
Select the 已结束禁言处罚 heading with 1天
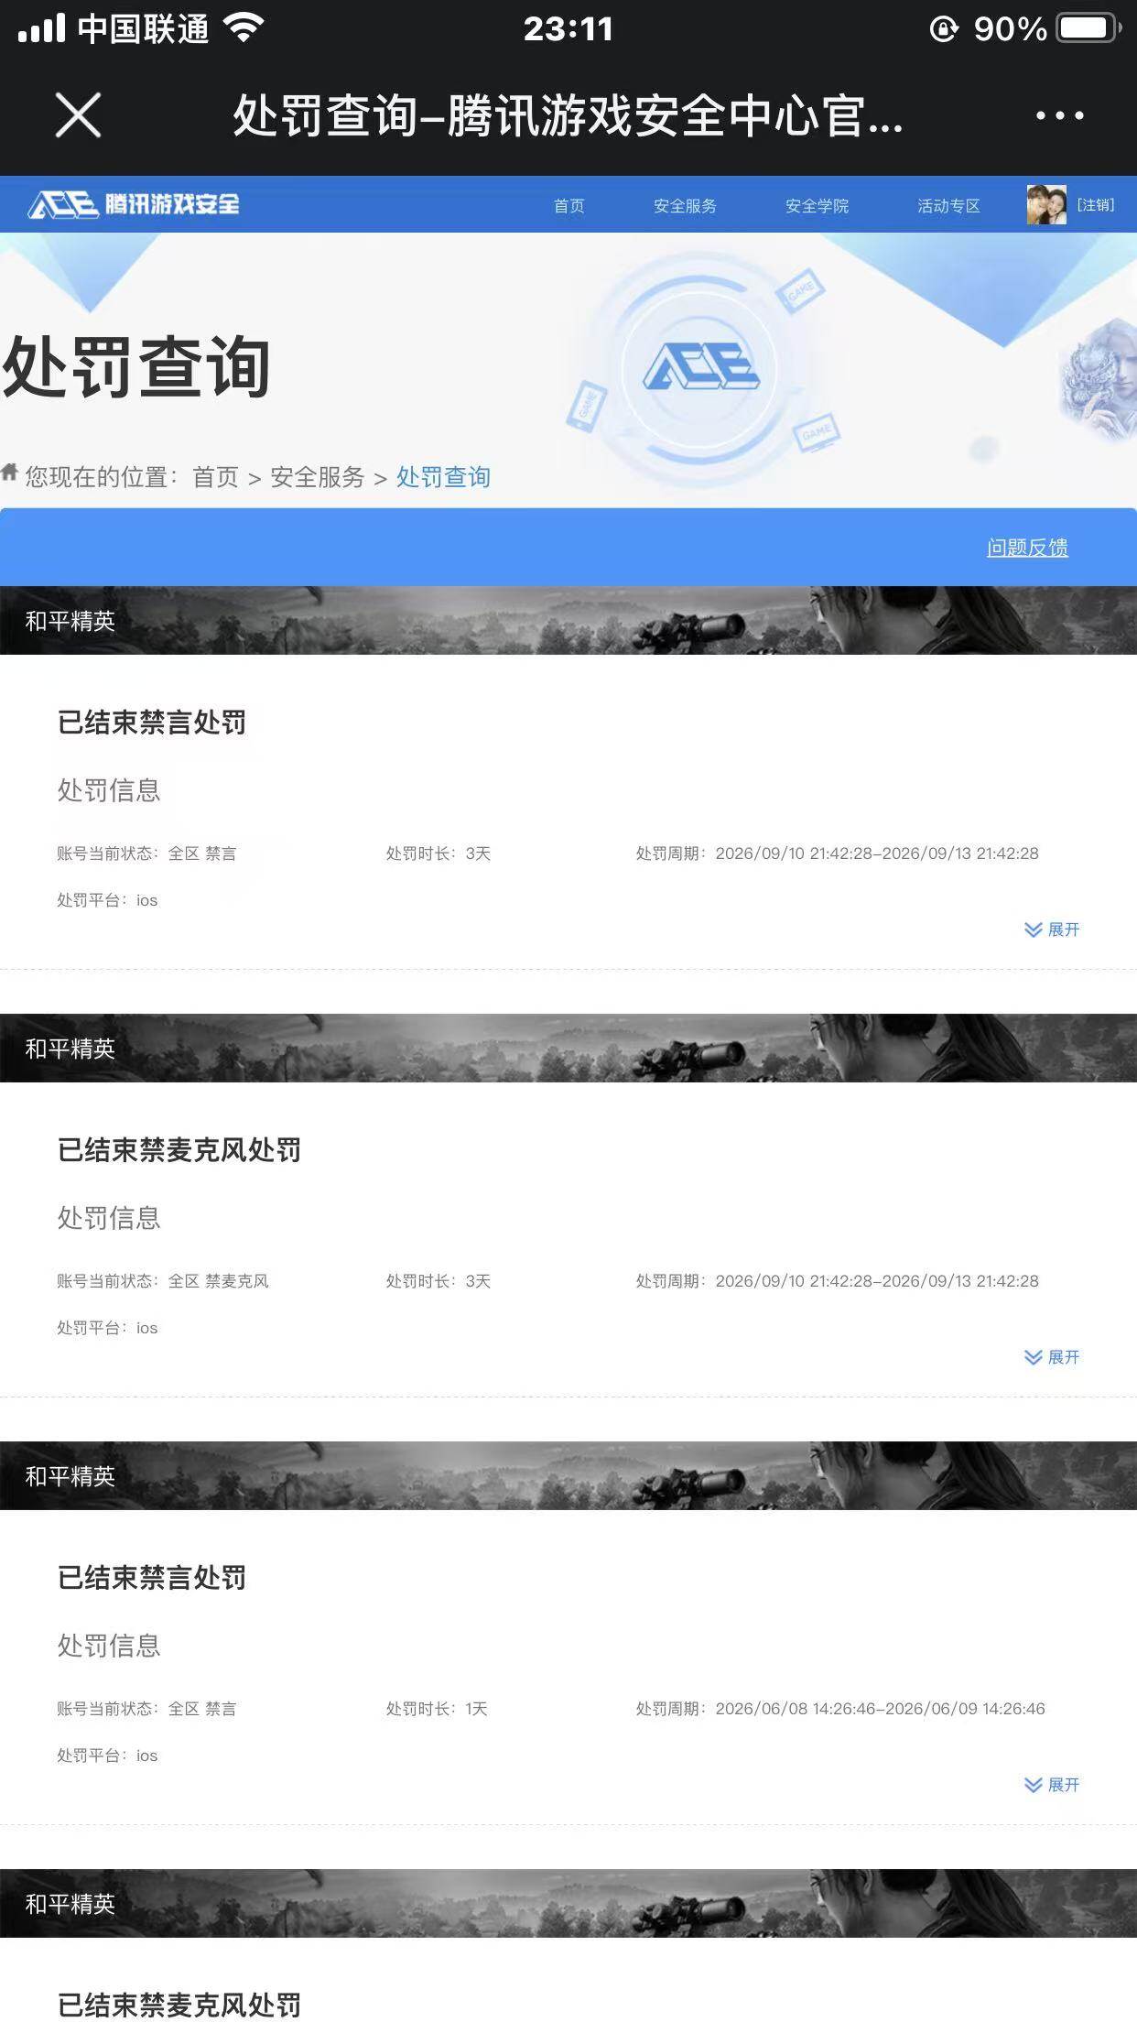click(x=152, y=1578)
